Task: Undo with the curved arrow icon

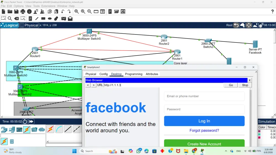Action: (x=63, y=12)
